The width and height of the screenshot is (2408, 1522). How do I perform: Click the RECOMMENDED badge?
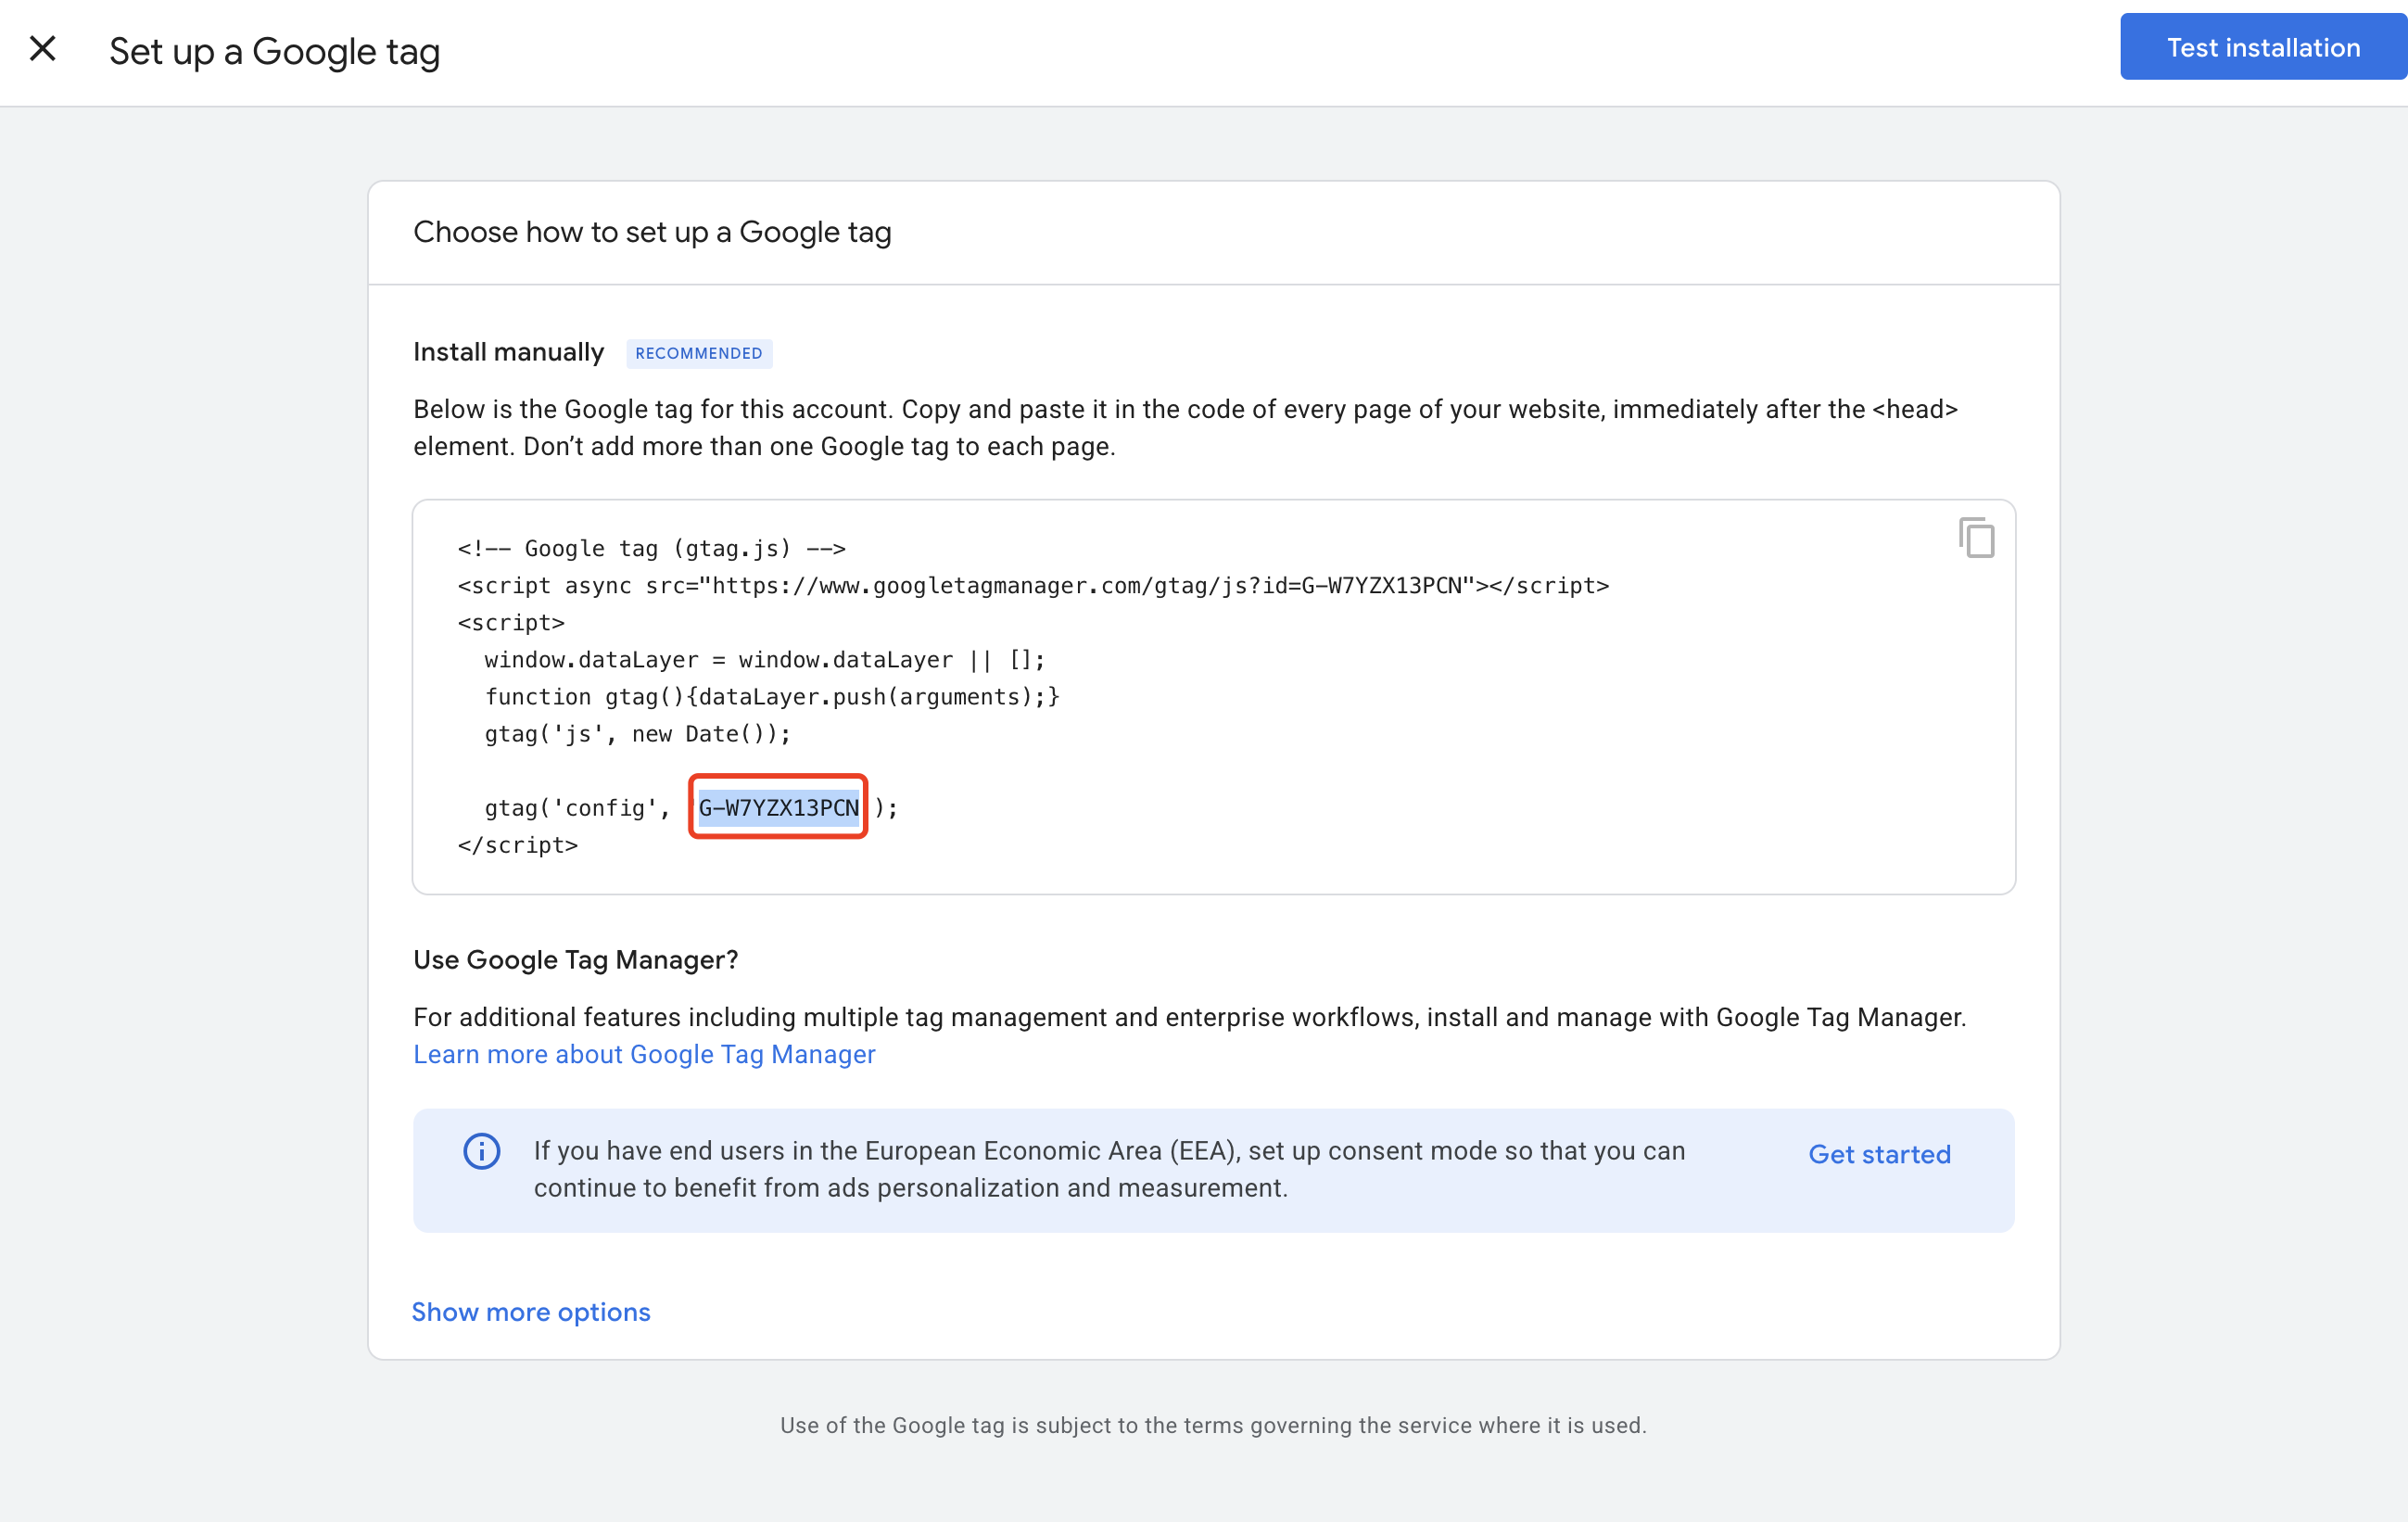coord(699,353)
